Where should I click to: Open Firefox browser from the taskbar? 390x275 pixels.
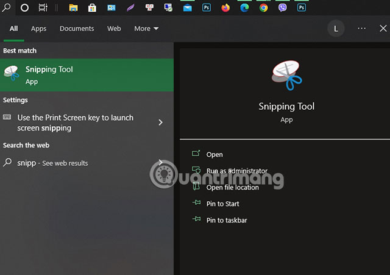pos(225,8)
